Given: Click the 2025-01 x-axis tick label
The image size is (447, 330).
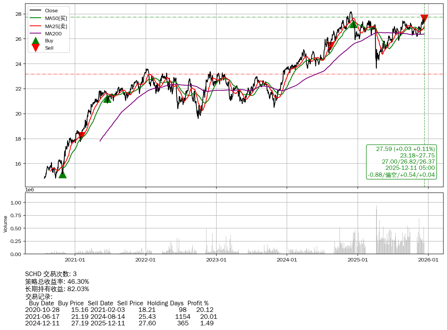Looking at the screenshot, I should [x=358, y=260].
